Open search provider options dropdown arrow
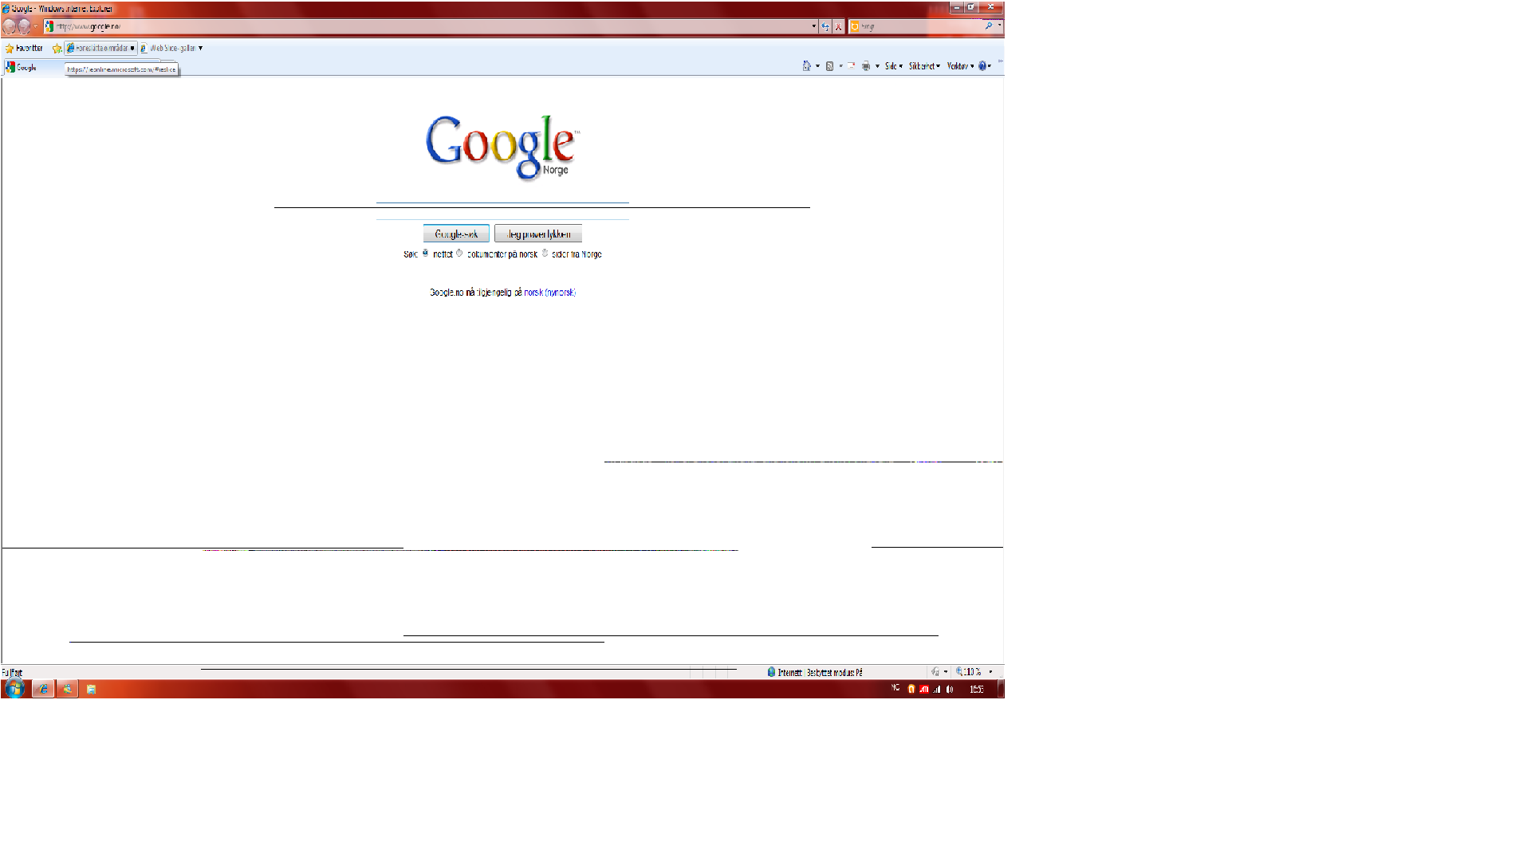The width and height of the screenshot is (1531, 861). pos(999,26)
